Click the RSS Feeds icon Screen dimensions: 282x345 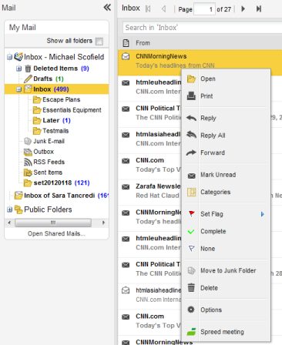28,162
